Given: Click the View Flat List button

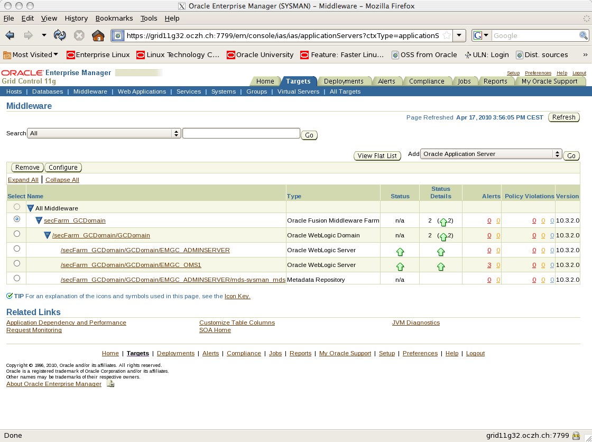Looking at the screenshot, I should coord(377,155).
